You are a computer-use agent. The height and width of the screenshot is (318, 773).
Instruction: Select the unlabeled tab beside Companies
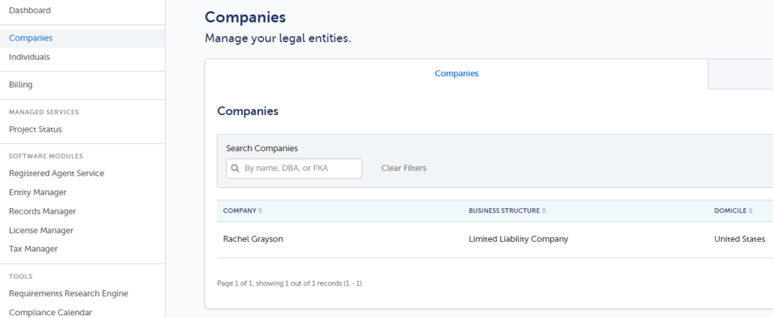pos(741,74)
